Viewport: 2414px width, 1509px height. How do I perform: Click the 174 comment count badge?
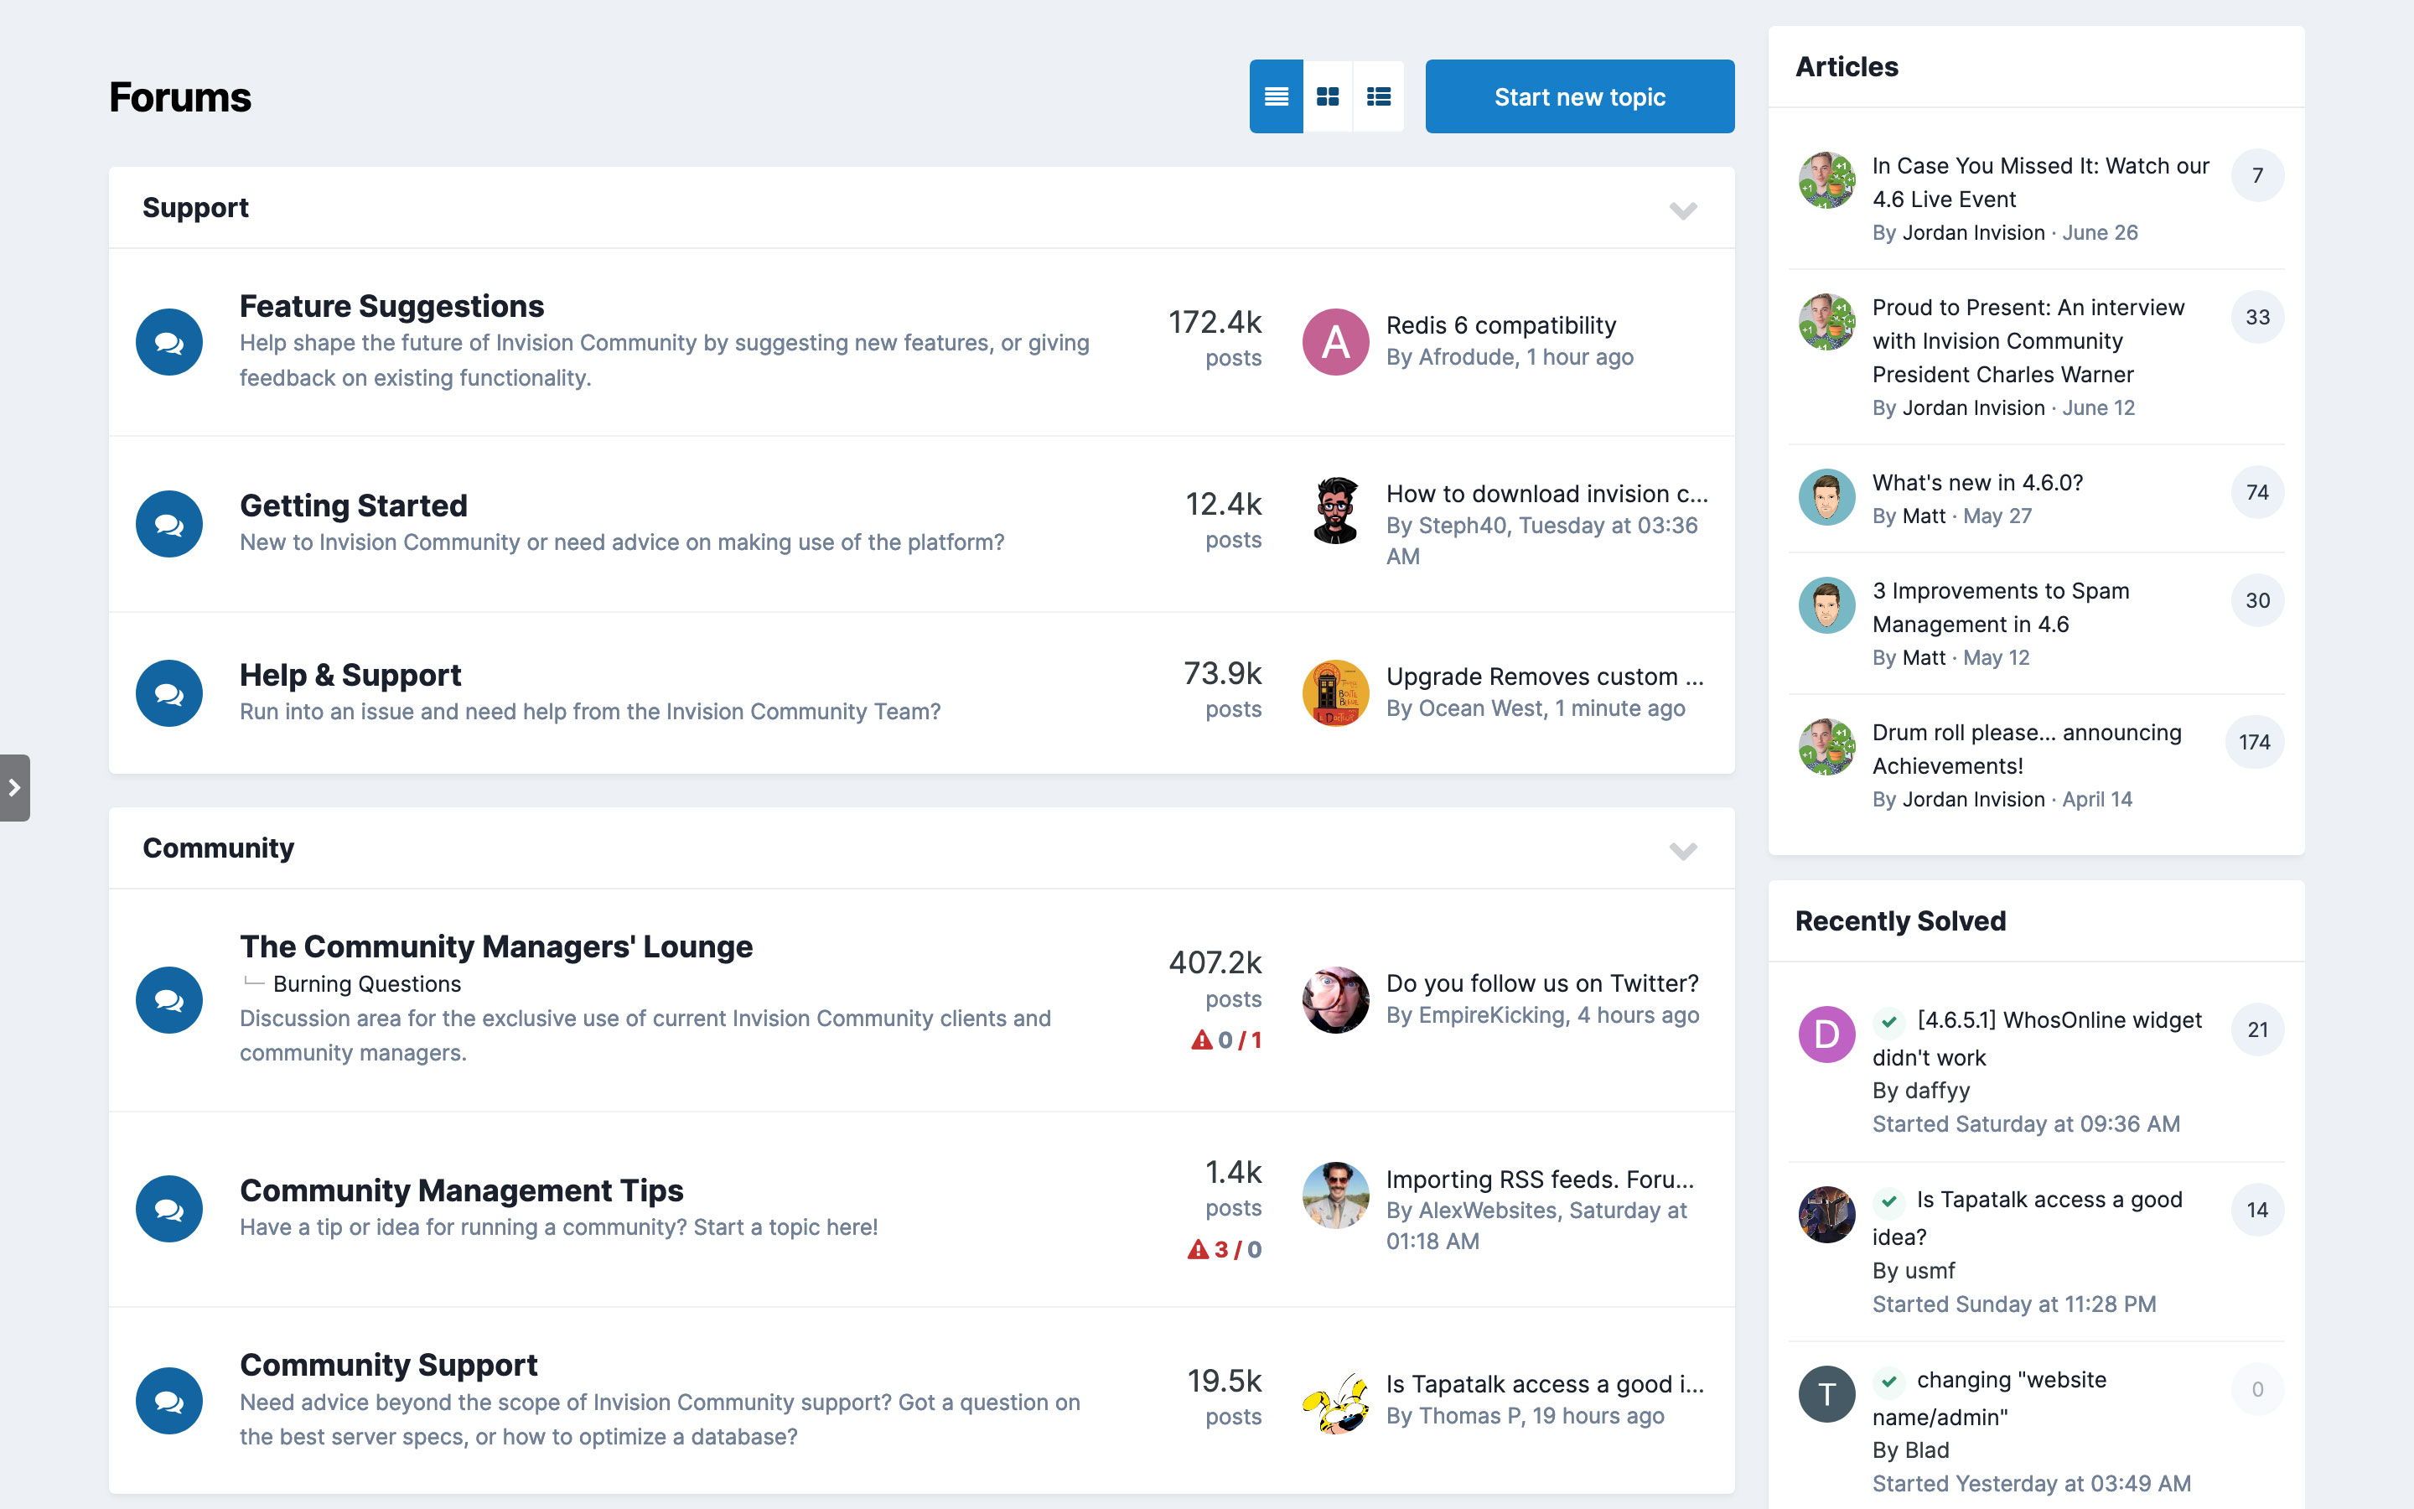pyautogui.click(x=2253, y=742)
